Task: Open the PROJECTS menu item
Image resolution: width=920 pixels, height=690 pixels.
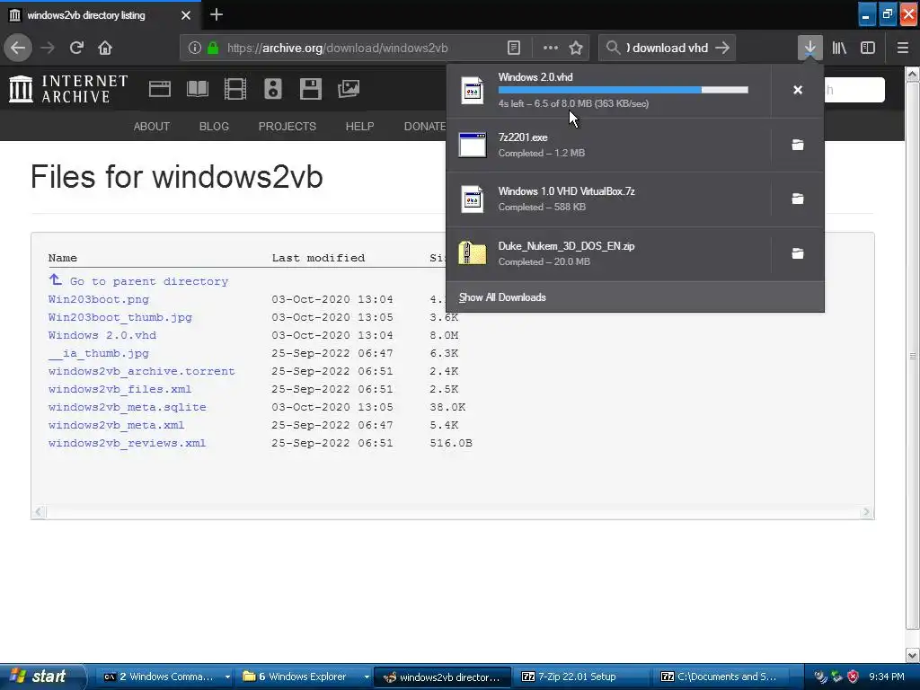Action: coord(287,126)
